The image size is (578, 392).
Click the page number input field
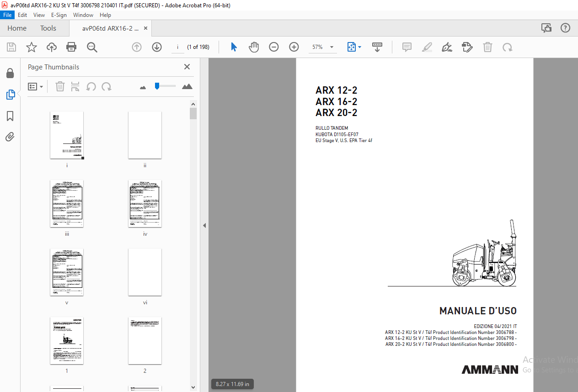(177, 47)
